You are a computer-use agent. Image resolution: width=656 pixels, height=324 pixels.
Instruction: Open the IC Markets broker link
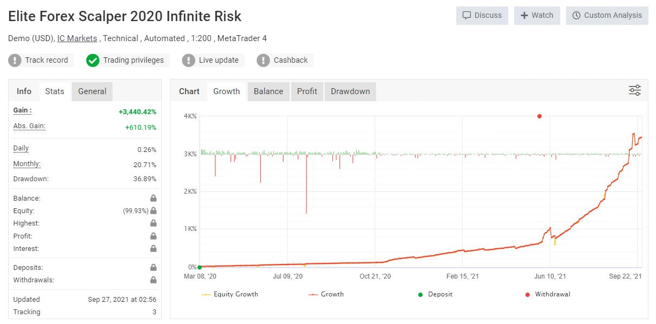coord(77,38)
